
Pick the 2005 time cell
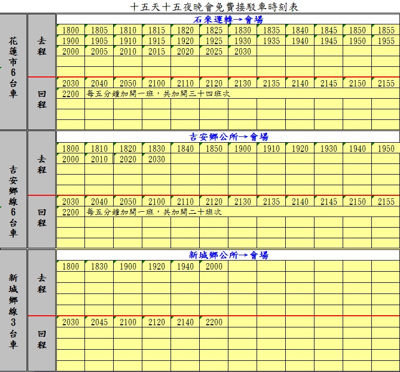[x=99, y=51]
